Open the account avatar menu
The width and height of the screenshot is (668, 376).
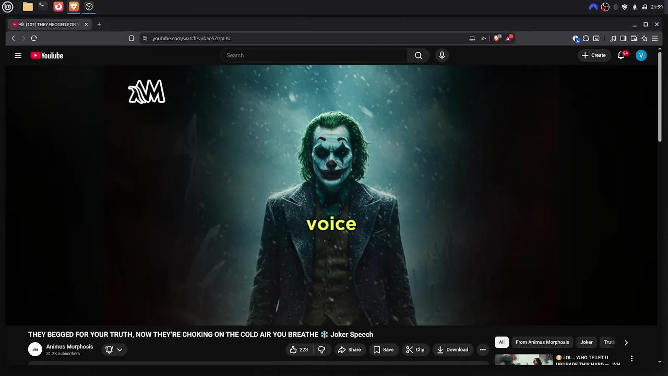click(x=641, y=55)
